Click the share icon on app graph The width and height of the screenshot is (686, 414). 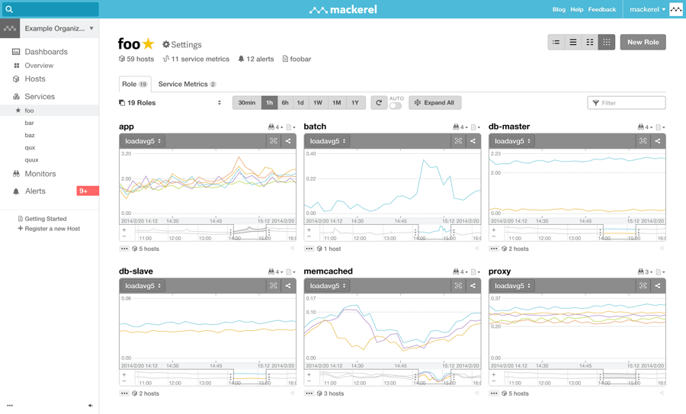coord(288,141)
